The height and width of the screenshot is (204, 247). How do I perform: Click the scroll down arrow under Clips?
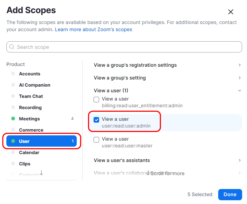[x=41, y=173]
